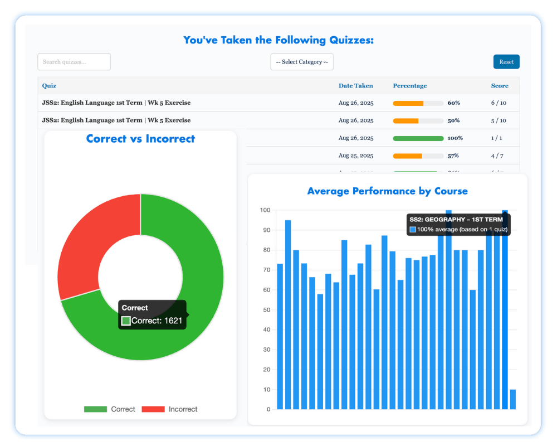Toggle the Correct legend item in donut chart
Viewport: 557px width, 446px height.
123,409
